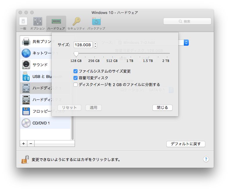The width and height of the screenshot is (230, 191).
Task: Enable ディスクイメージを 2 GB のファイルに分割する
Action: click(x=76, y=85)
